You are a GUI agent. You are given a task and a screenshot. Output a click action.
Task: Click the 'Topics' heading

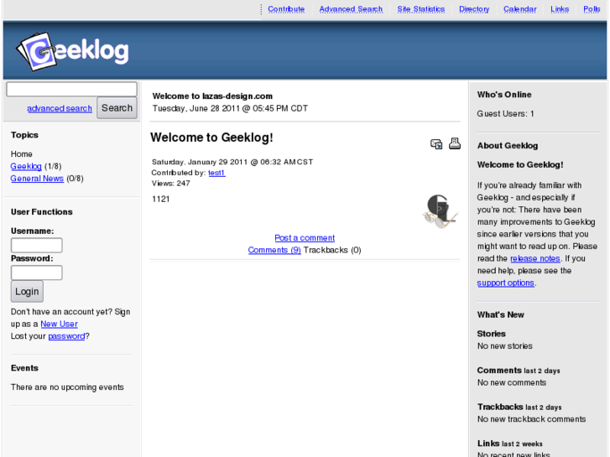coord(24,135)
